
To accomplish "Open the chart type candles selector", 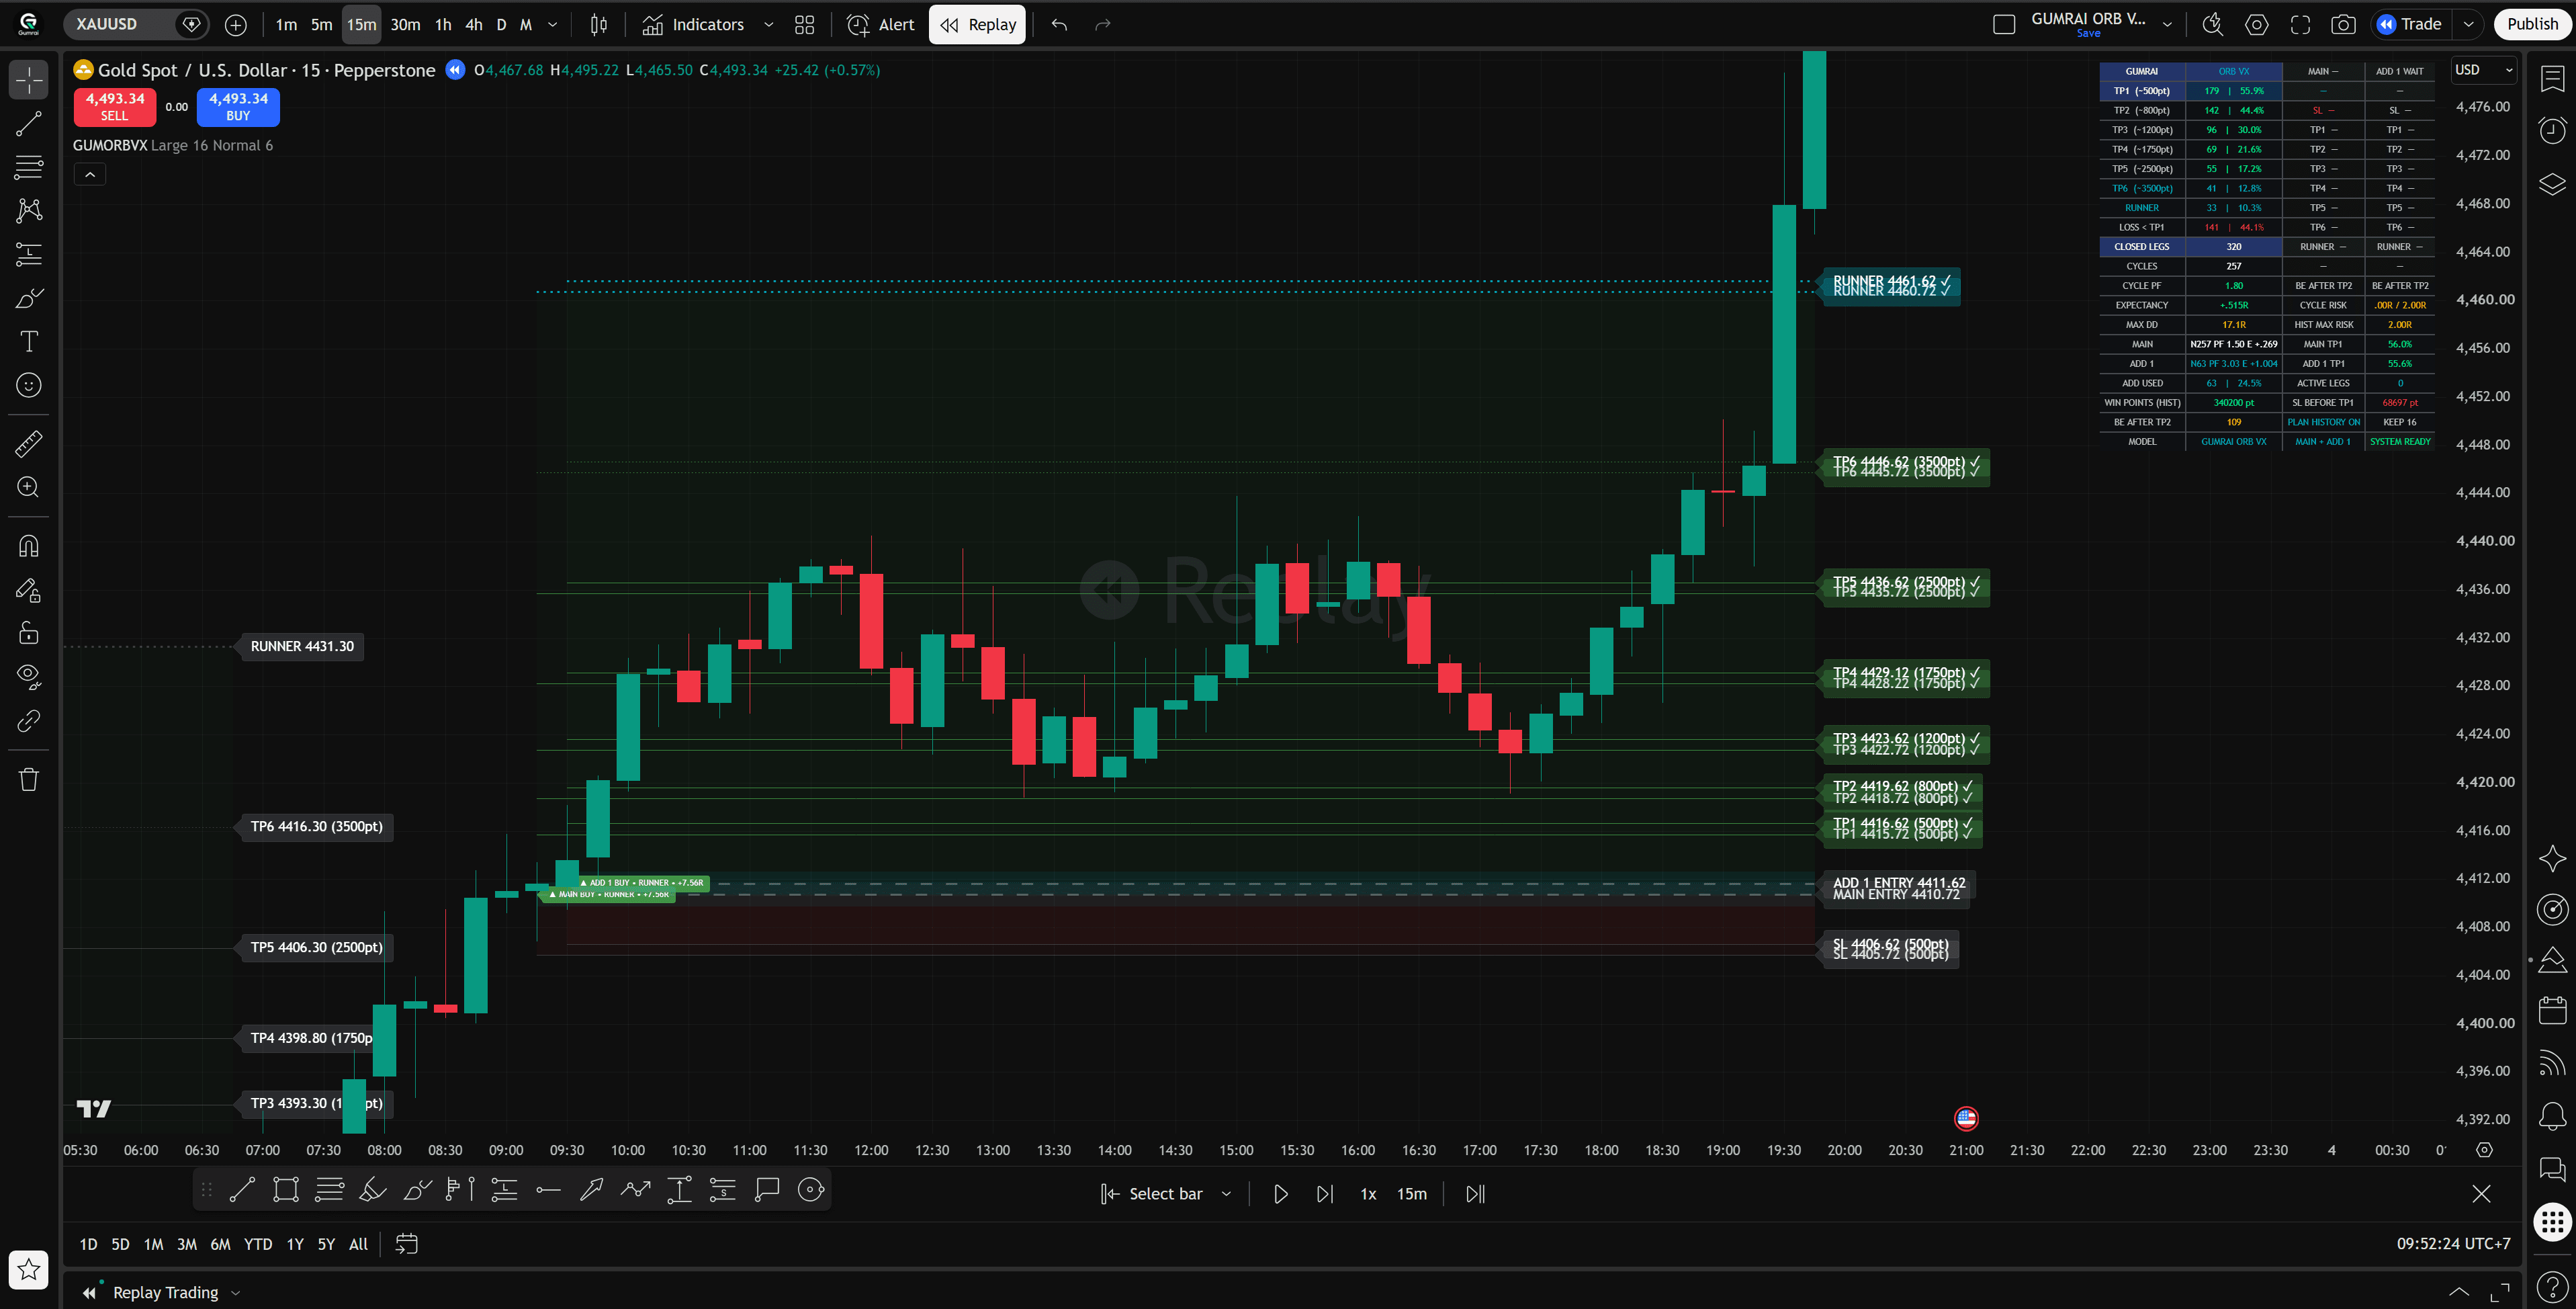I will coord(599,25).
